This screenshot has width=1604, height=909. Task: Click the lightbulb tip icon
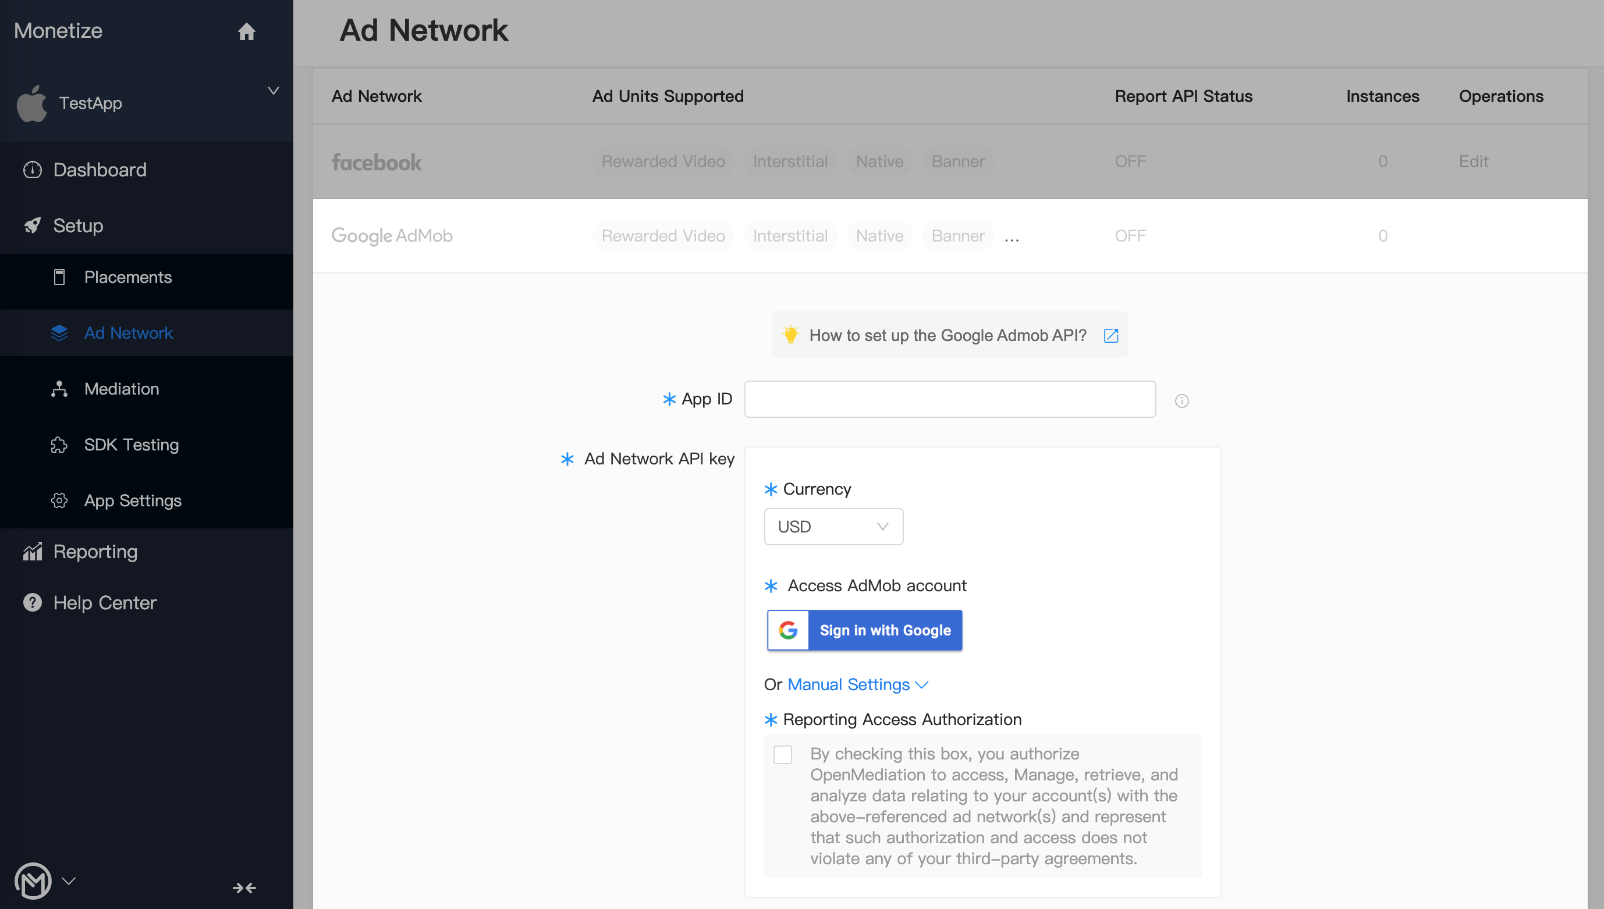pos(790,334)
